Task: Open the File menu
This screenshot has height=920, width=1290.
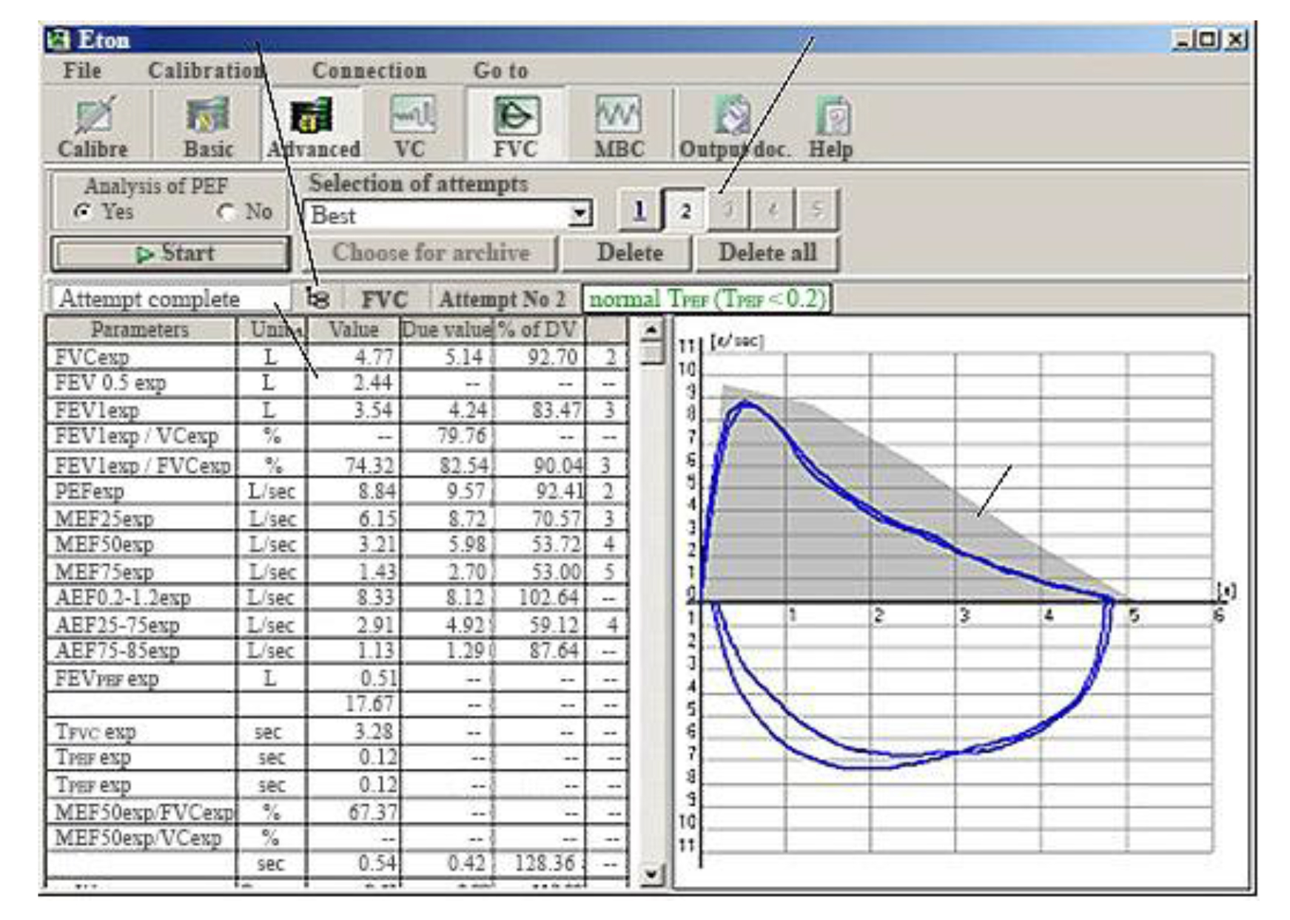Action: 82,71
